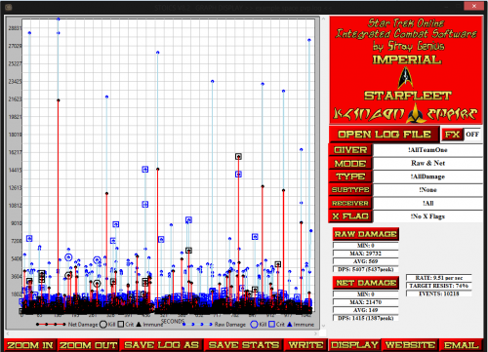Viewport: 488px width, 352px height.
Task: Open the GIVER selector showing !AllTeamOne
Action: point(427,150)
